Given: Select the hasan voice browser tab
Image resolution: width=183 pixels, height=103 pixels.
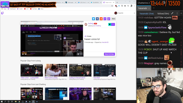Looking at the screenshot, I should 109,3.
